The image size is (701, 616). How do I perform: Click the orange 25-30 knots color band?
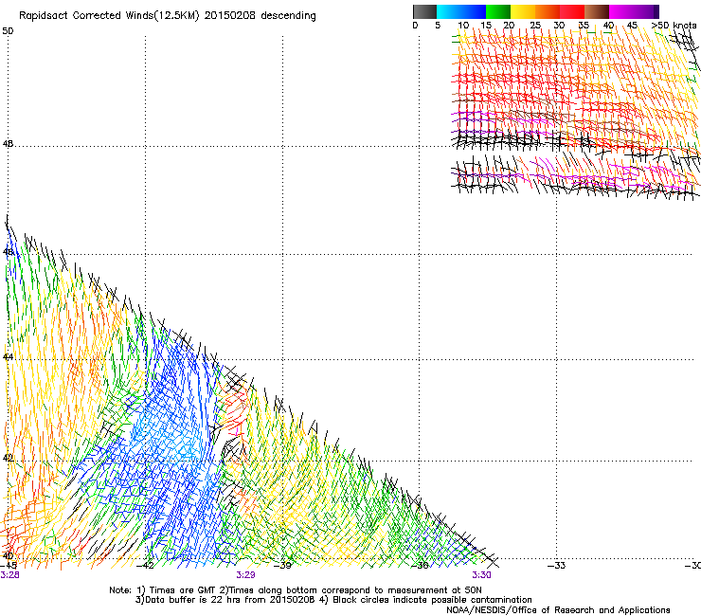548,11
